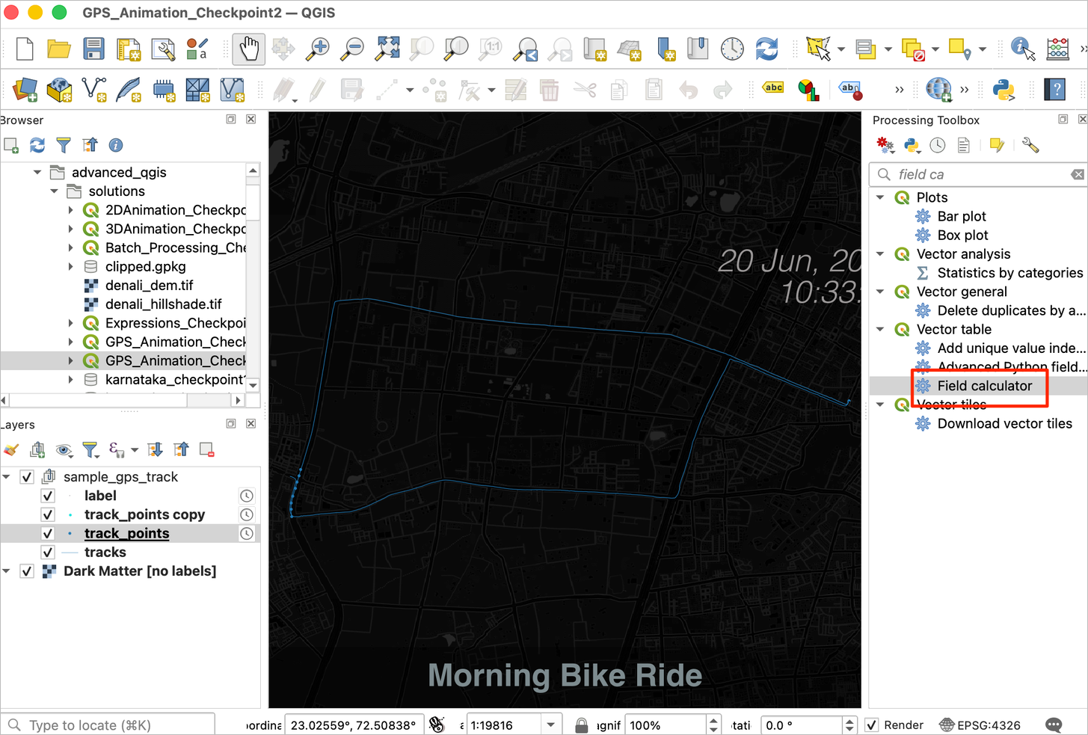Click the rotation spin box arrows
The height and width of the screenshot is (735, 1088).
pyautogui.click(x=849, y=725)
